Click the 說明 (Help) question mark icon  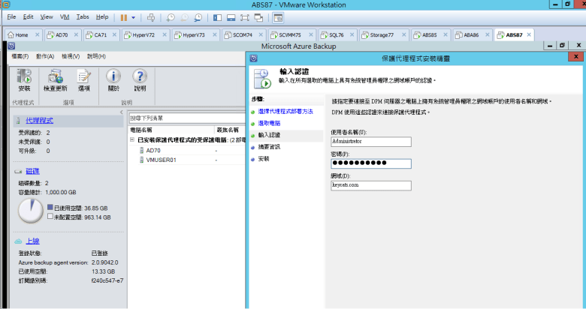point(140,79)
